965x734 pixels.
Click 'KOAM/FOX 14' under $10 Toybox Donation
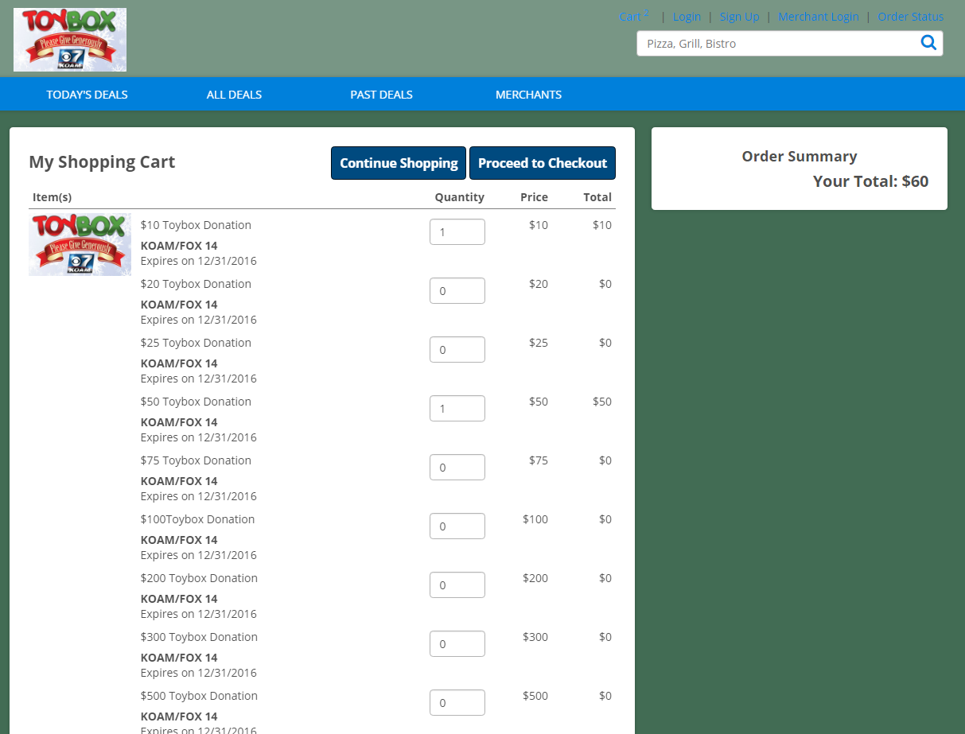(179, 246)
